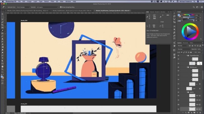Select the Zoom tool
The image size is (204, 114).
(x=3, y=69)
